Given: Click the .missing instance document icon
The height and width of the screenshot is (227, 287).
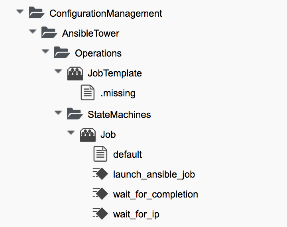Looking at the screenshot, I should [88, 93].
